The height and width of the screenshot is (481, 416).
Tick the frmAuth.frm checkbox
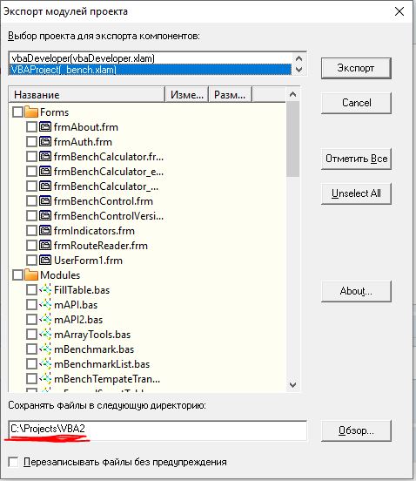tap(31, 142)
